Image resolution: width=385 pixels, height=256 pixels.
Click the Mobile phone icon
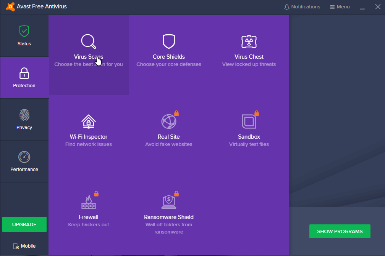click(16, 246)
